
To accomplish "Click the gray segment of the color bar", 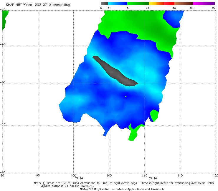I will pos(104,4).
